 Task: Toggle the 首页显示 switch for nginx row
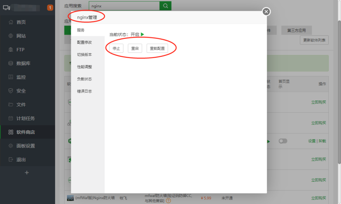[x=283, y=141]
